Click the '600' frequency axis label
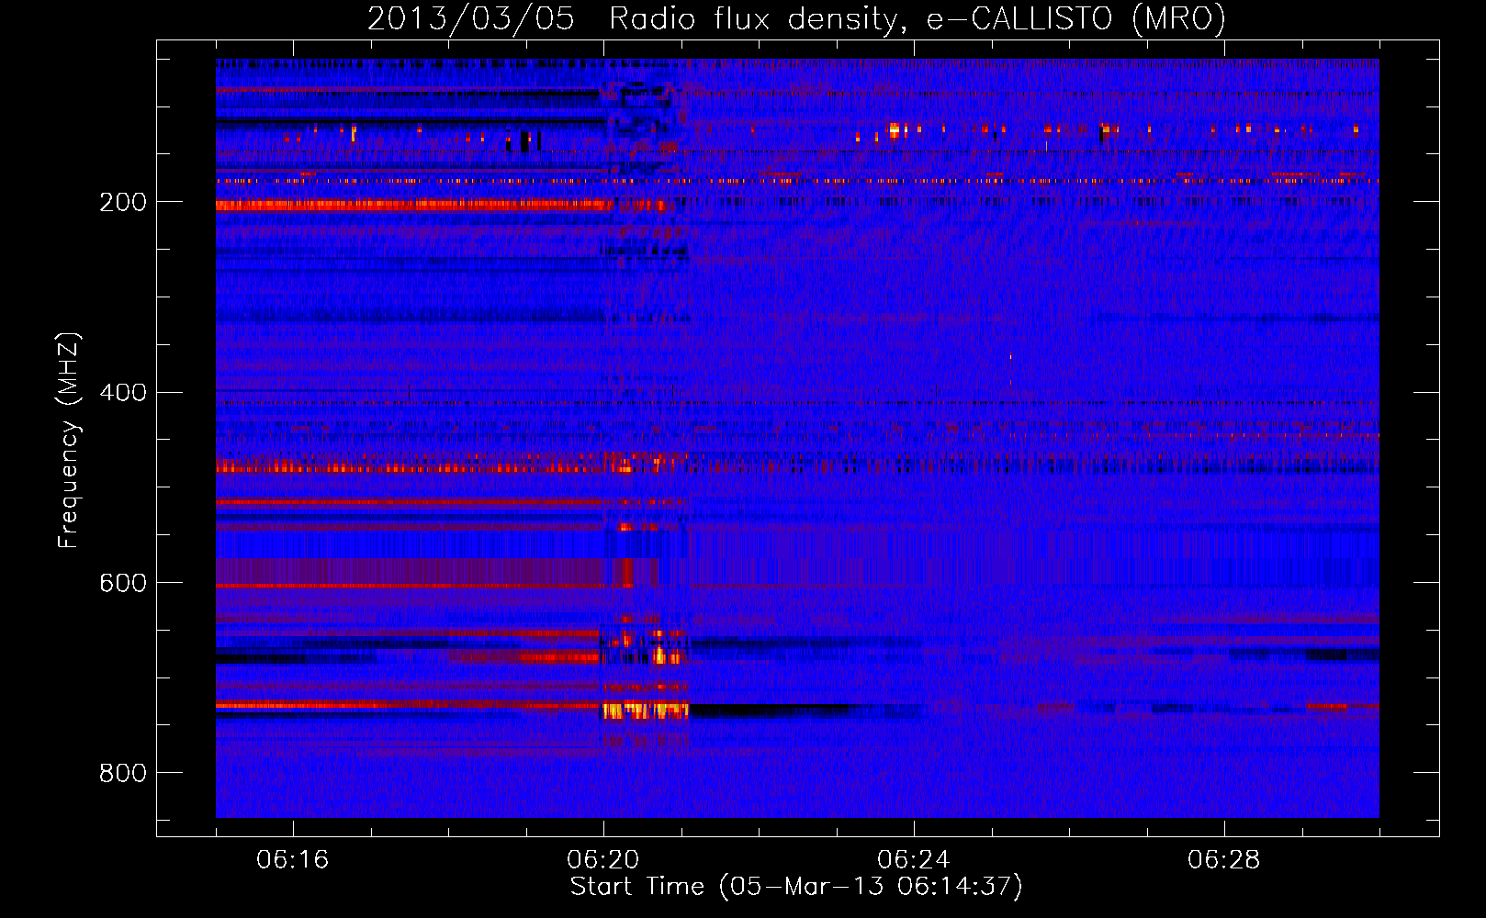 (123, 584)
